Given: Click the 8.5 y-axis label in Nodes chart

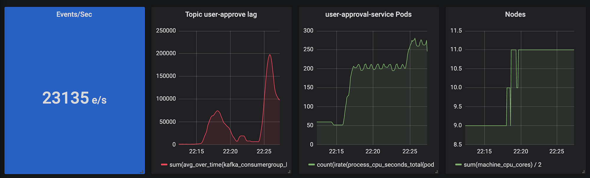Looking at the screenshot, I should click(x=458, y=144).
